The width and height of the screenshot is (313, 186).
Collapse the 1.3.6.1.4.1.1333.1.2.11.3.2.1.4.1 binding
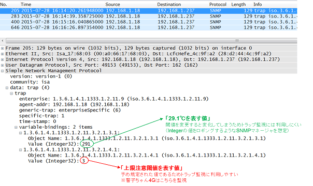pyautogui.click(x=20, y=150)
